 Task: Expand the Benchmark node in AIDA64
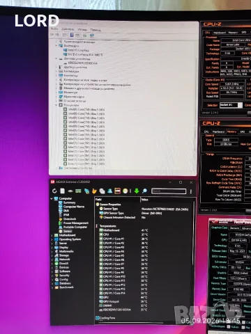point(52,287)
